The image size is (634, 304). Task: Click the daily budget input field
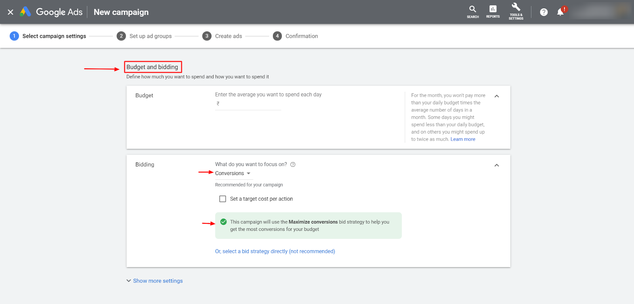(x=250, y=104)
